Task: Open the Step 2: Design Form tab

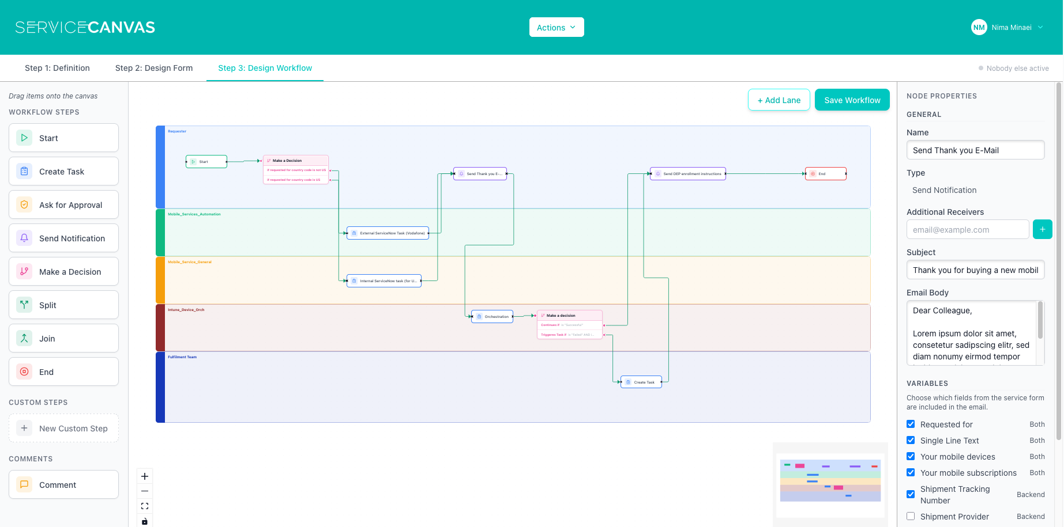Action: 154,68
